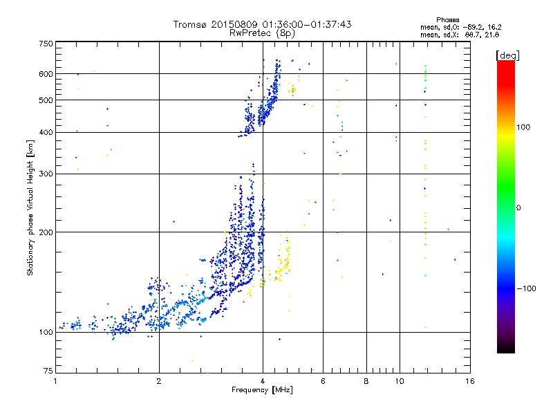Viewport: 553px width, 415px height.
Task: Click the color bar's green middle section
Action: click(506, 187)
